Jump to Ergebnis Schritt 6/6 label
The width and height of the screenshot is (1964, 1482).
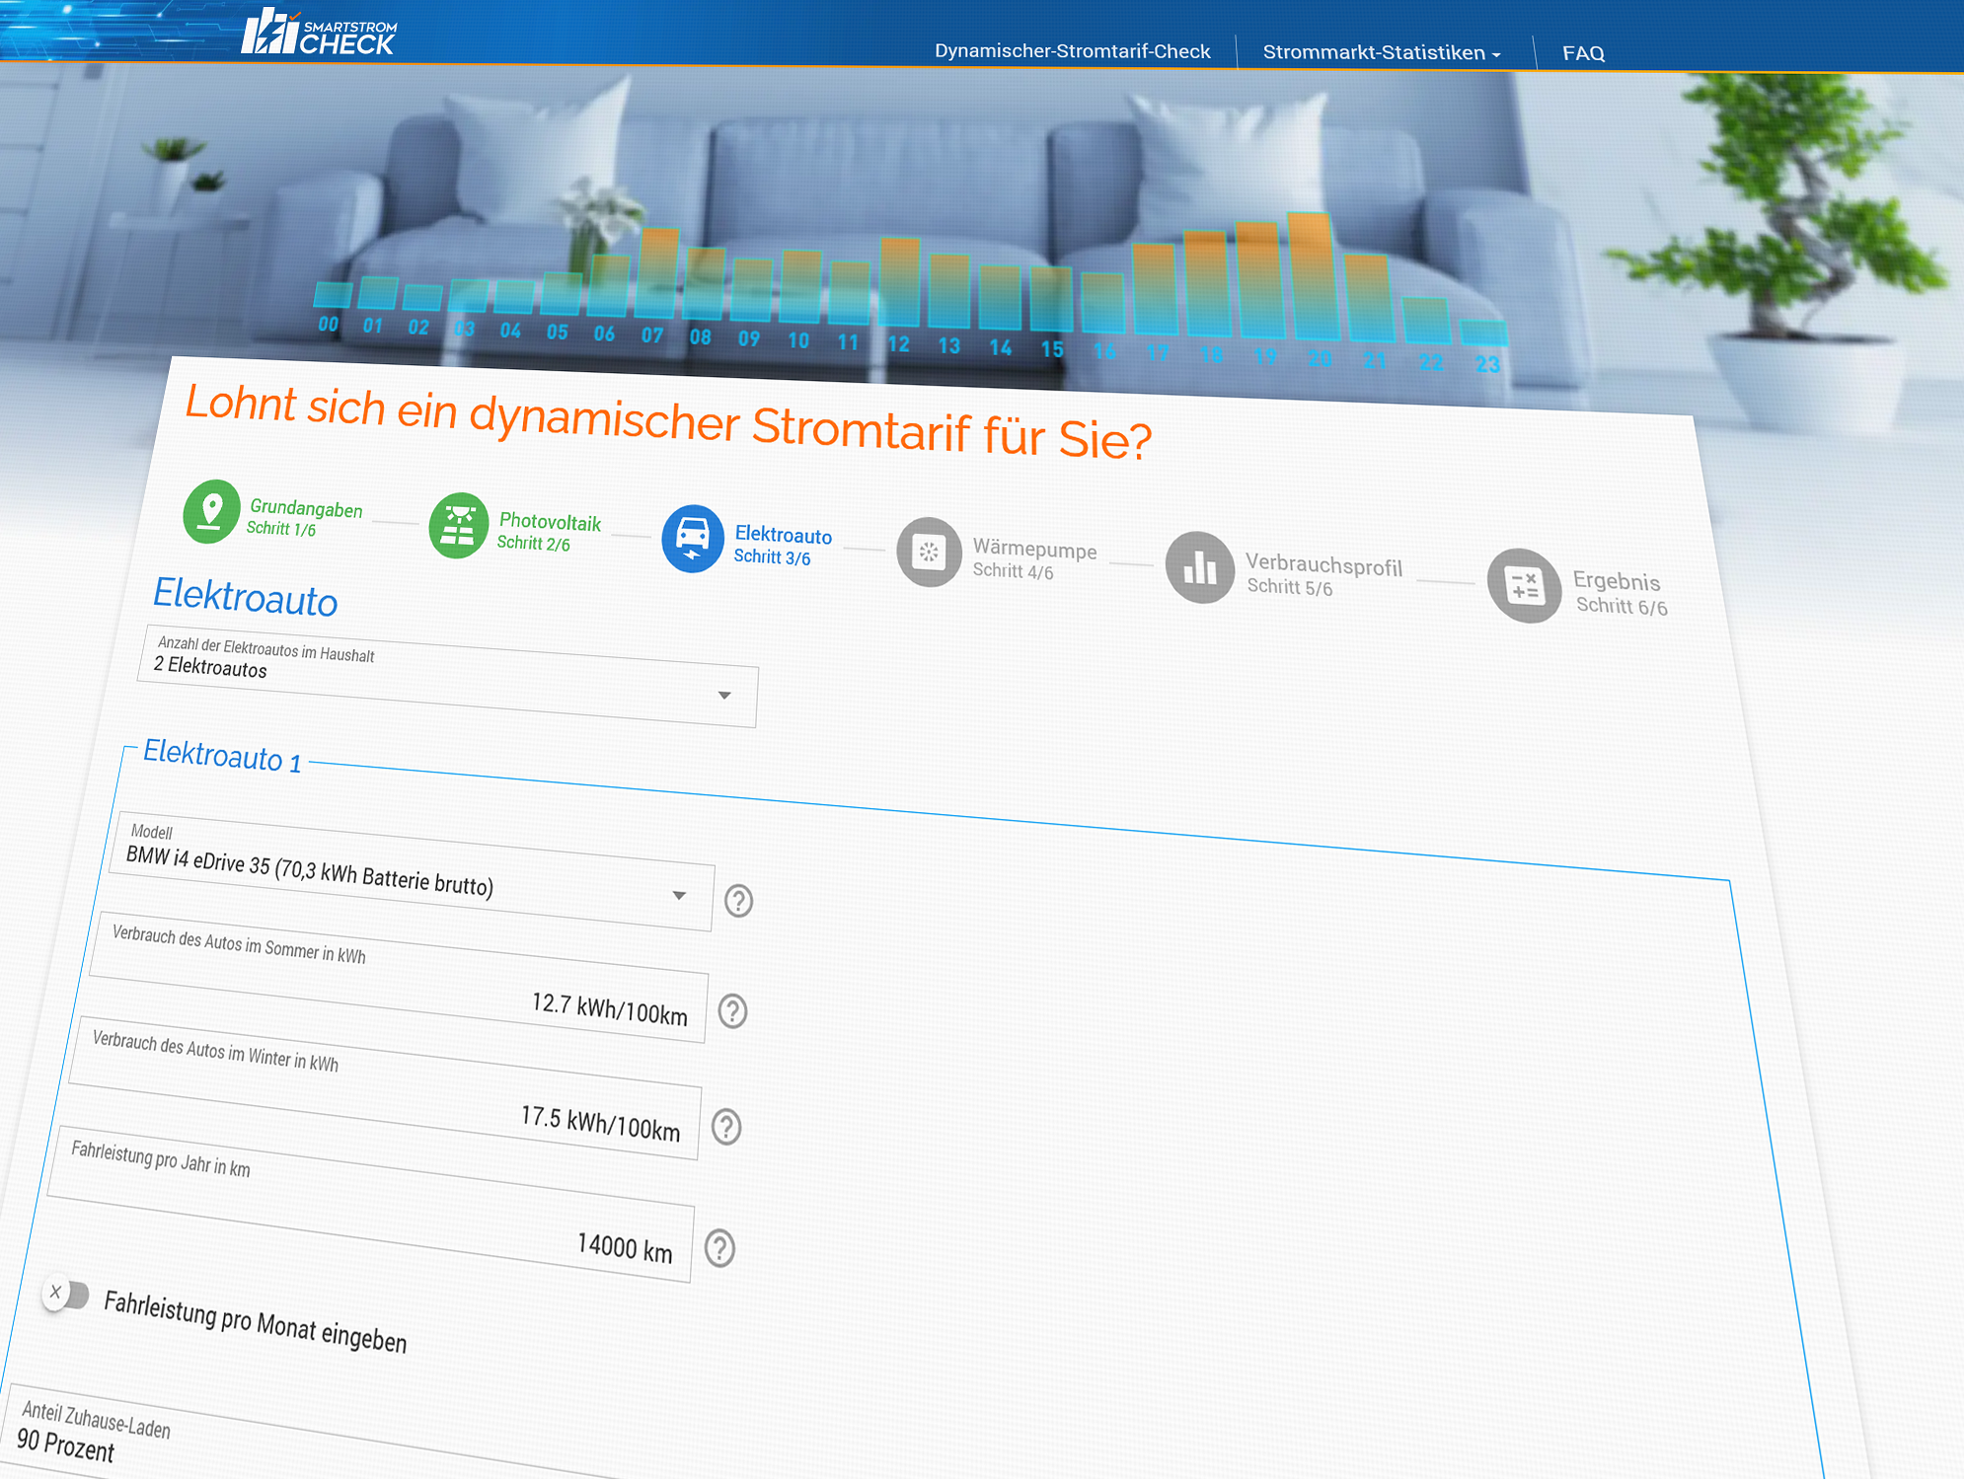coord(1621,594)
